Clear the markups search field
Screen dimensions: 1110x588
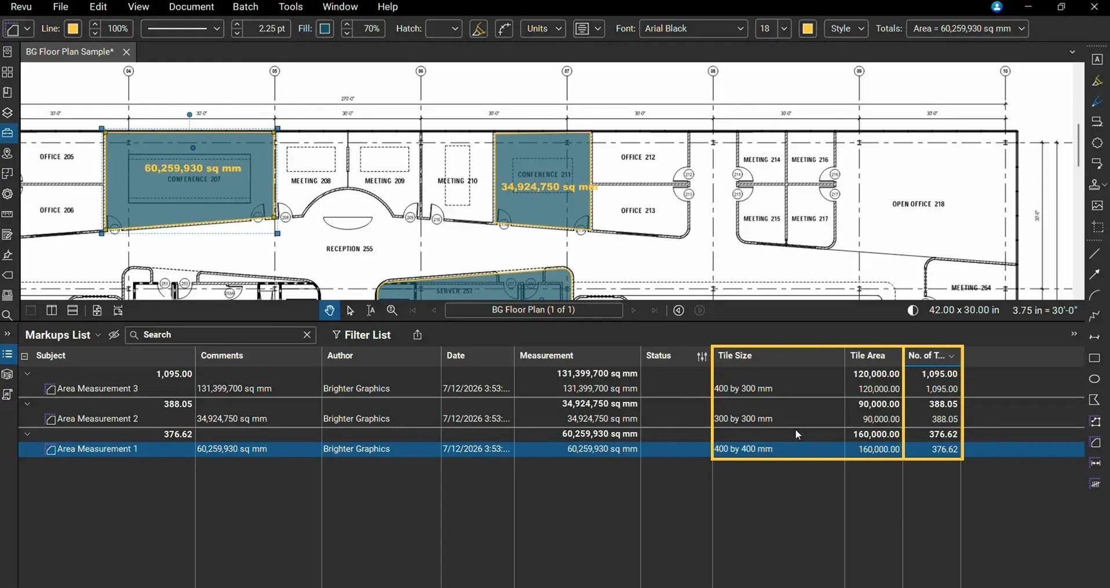[307, 335]
